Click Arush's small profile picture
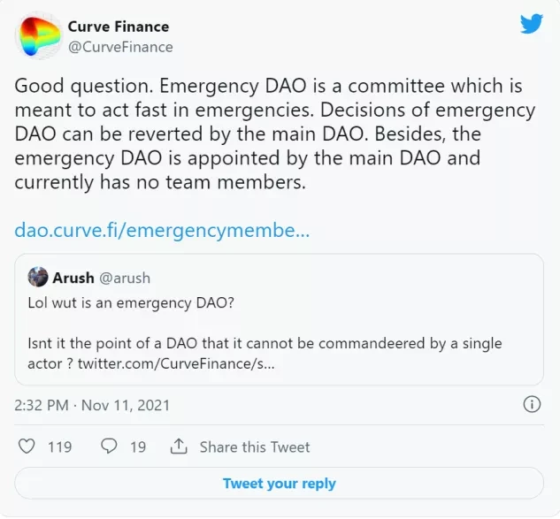Viewport: 560px width, 519px height. [38, 277]
